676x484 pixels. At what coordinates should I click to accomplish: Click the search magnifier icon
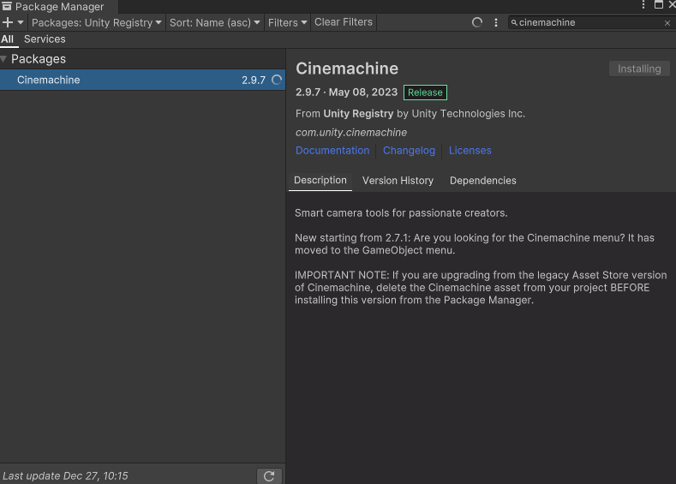coord(514,22)
